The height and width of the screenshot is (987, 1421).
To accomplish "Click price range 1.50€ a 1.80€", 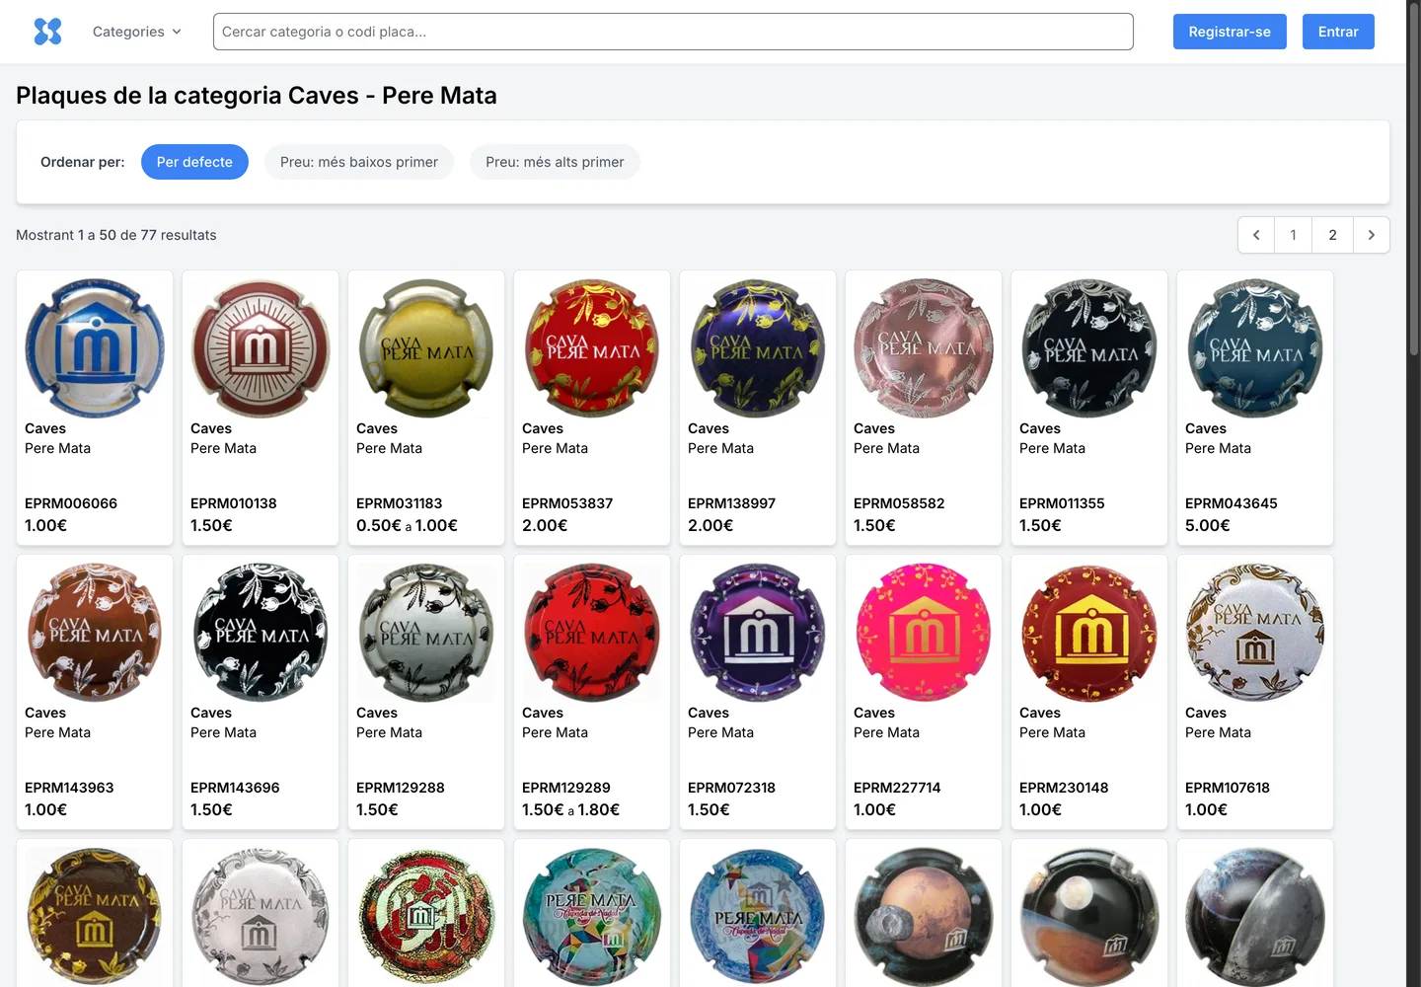I will click(570, 809).
